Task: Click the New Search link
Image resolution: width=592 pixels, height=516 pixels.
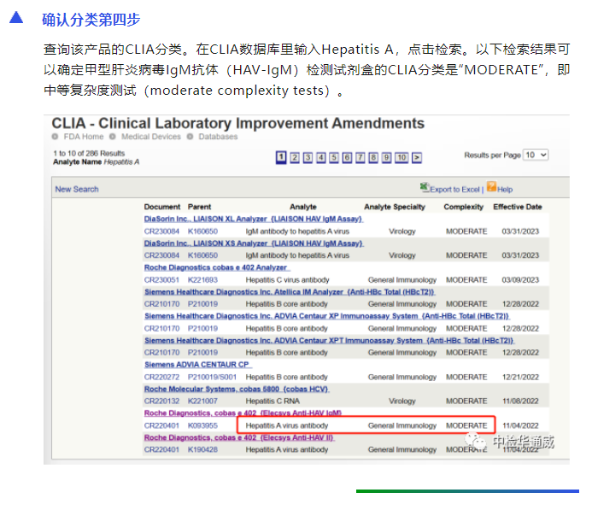Action: (x=77, y=189)
